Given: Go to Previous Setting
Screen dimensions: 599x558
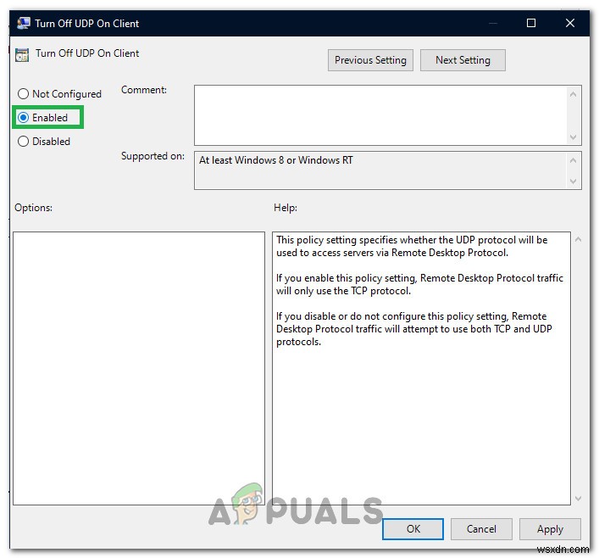Looking at the screenshot, I should (370, 60).
